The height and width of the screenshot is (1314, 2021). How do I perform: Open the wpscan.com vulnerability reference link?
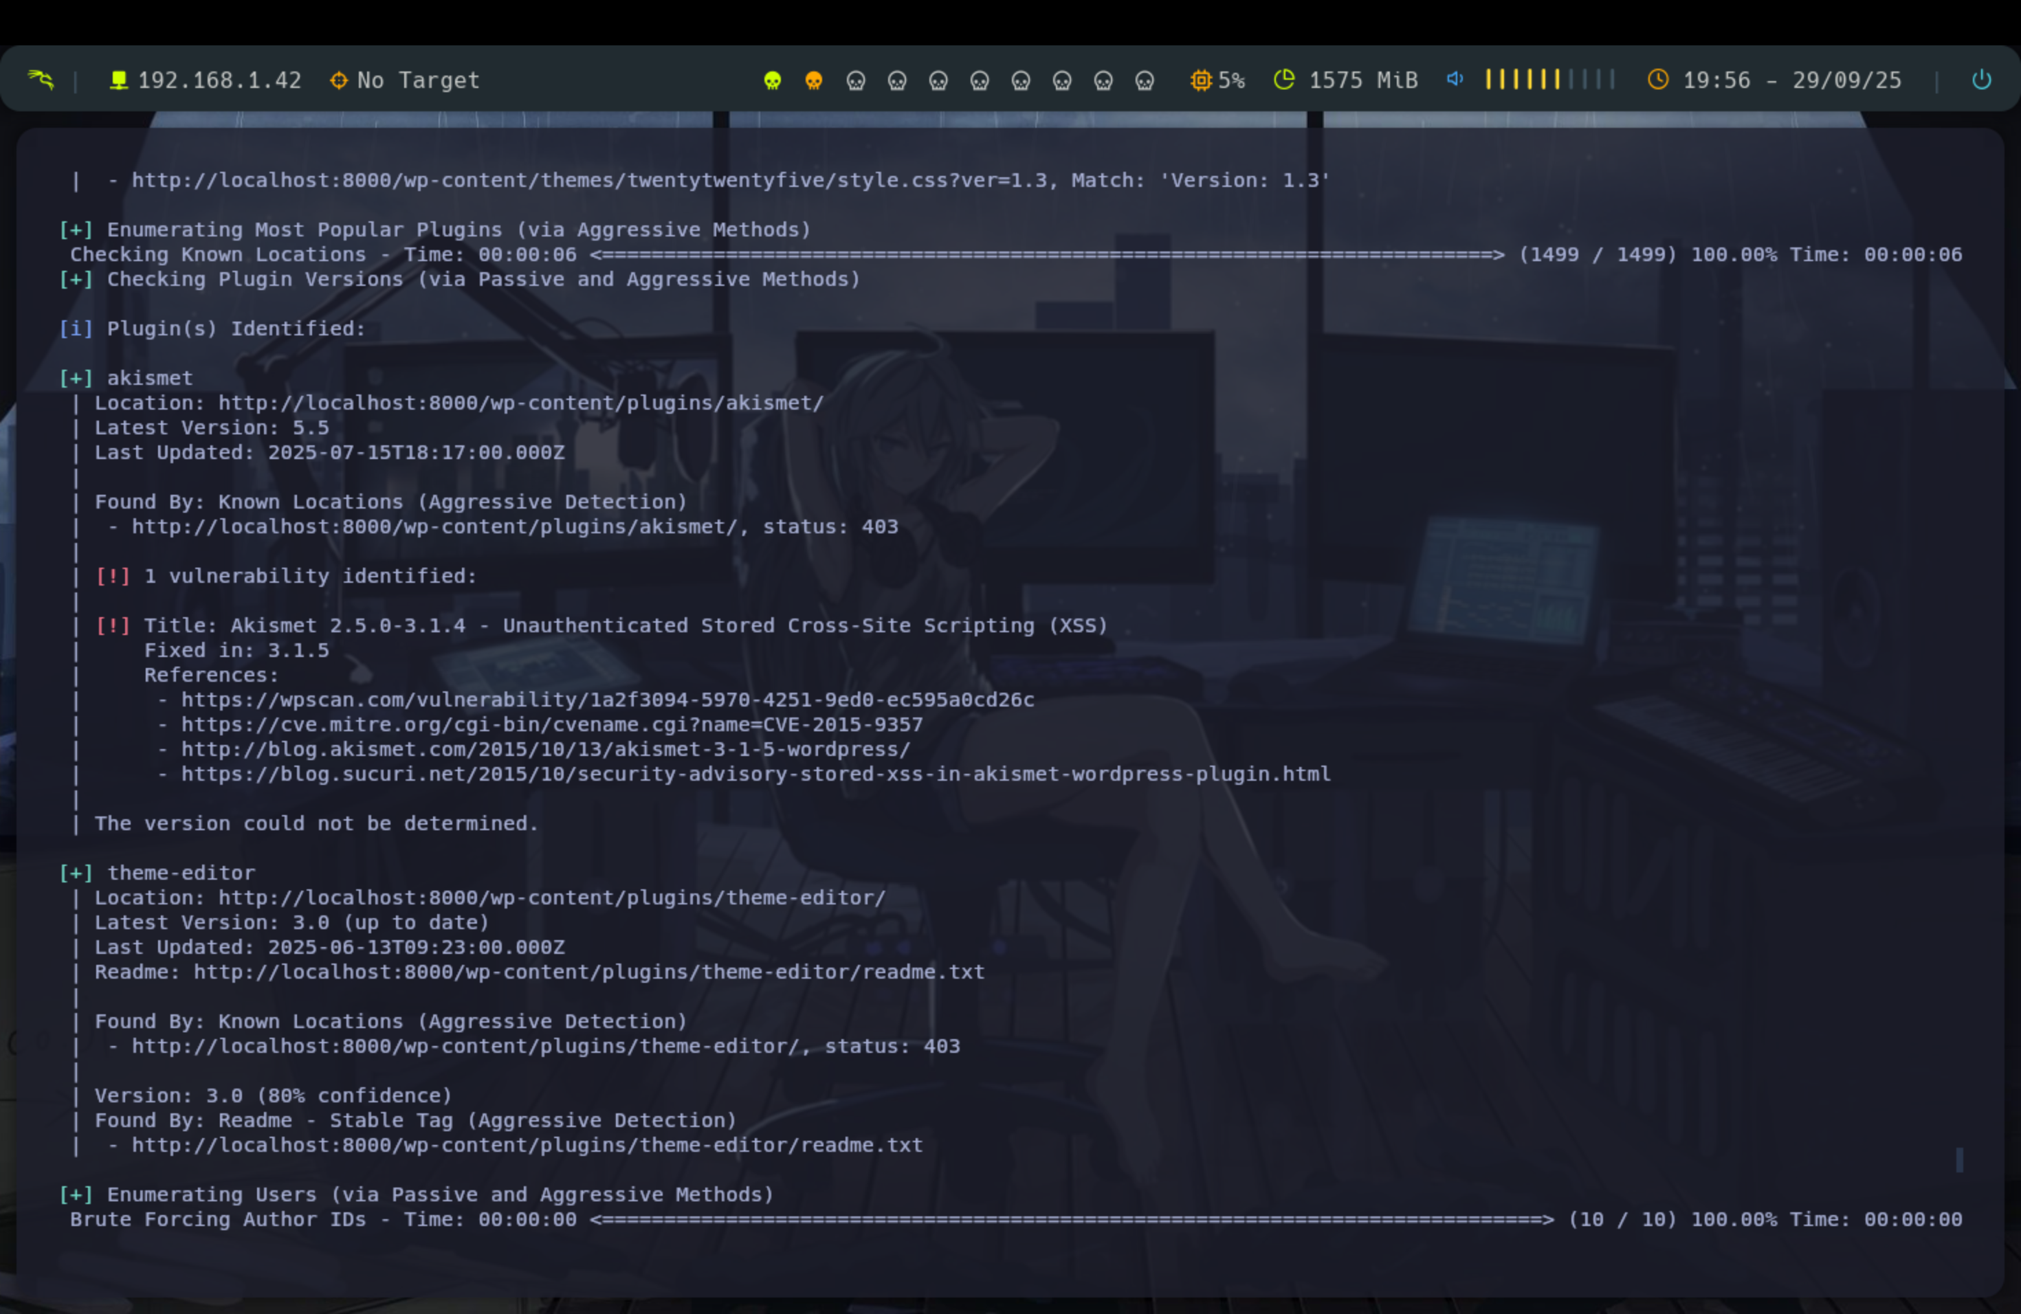click(607, 700)
